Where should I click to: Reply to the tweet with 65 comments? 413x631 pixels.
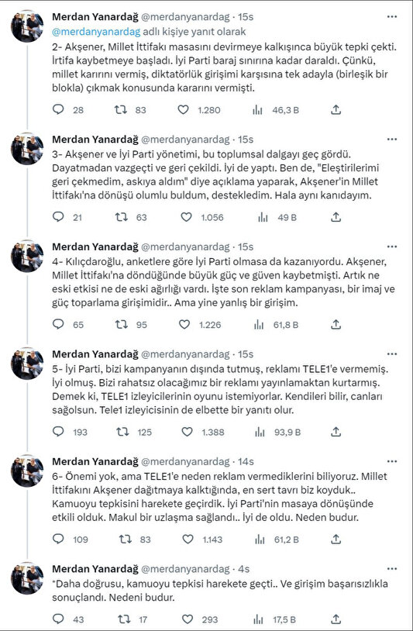59,324
